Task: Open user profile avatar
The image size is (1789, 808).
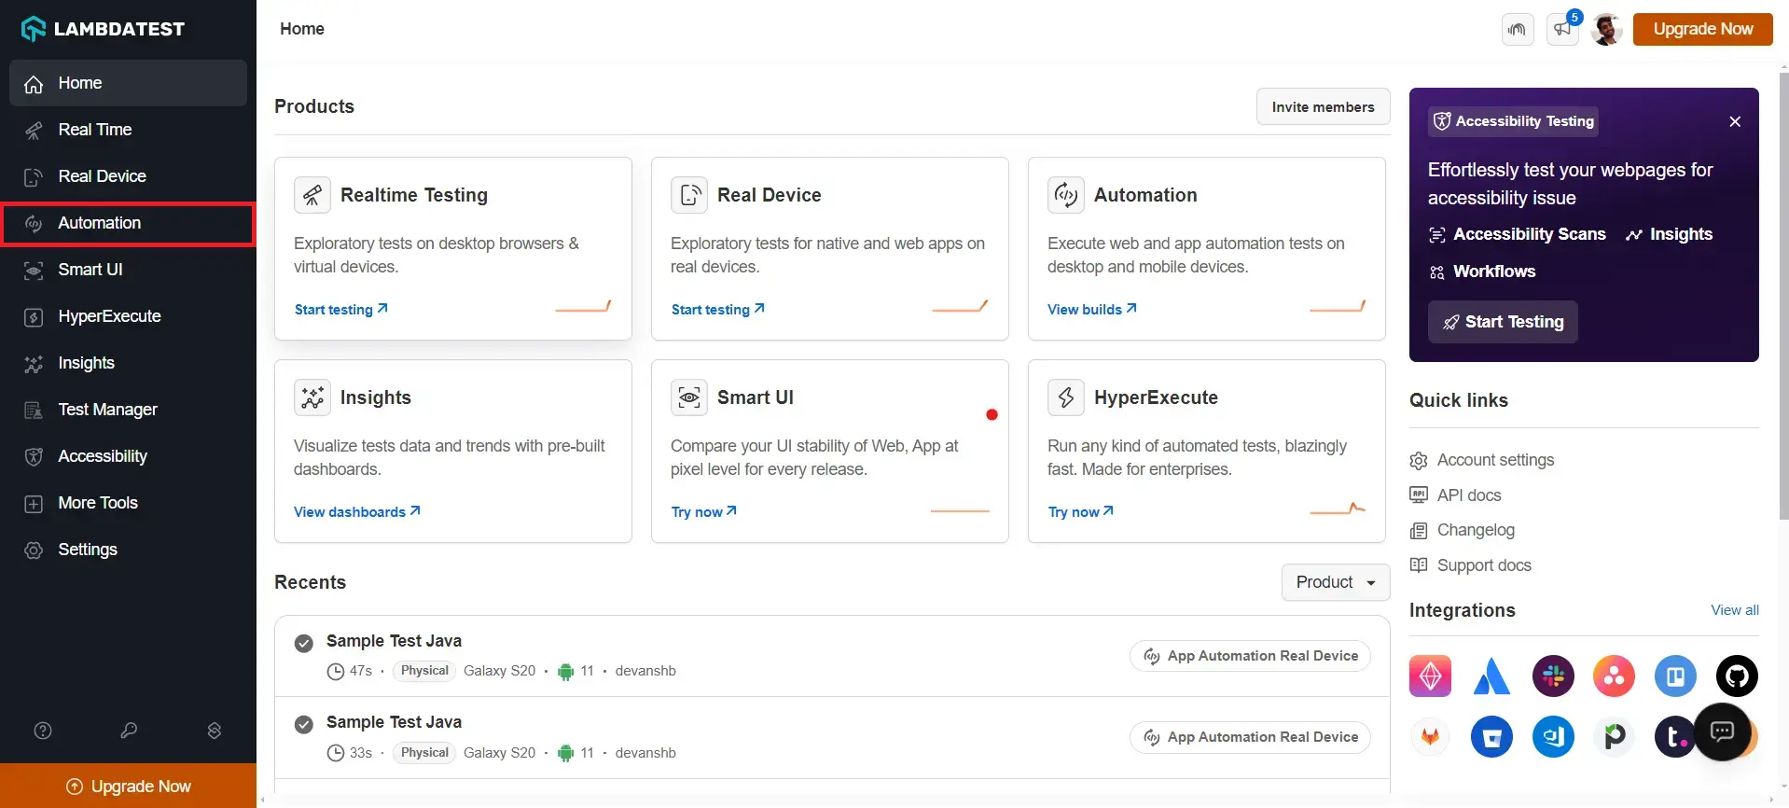Action: click(1607, 29)
